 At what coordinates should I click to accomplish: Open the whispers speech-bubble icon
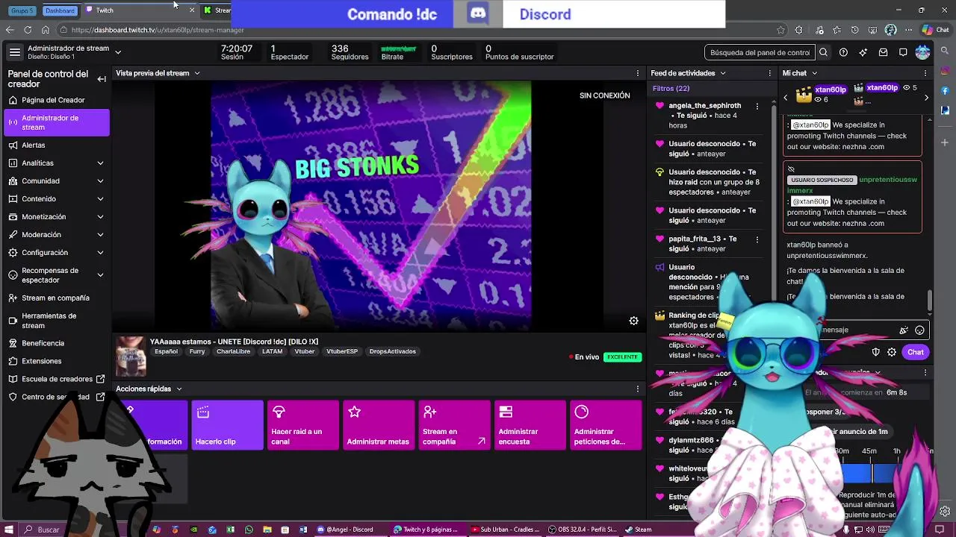903,52
